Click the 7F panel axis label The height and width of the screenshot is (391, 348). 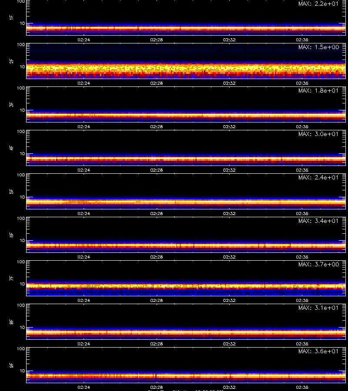point(11,278)
